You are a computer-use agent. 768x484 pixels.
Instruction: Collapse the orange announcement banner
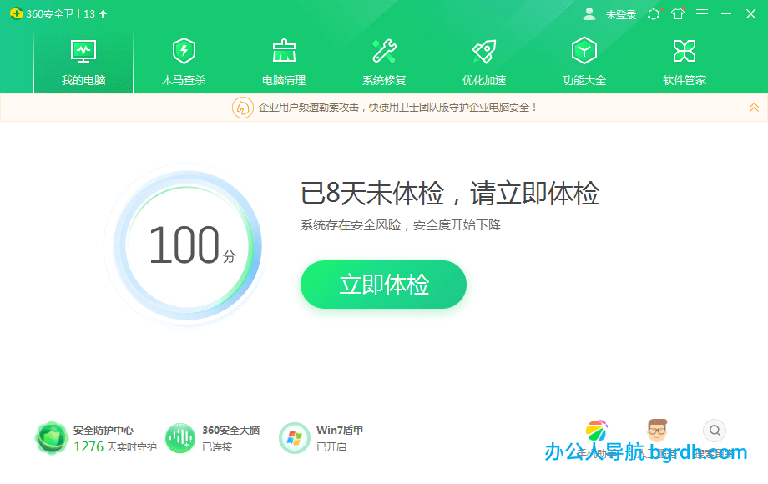754,107
